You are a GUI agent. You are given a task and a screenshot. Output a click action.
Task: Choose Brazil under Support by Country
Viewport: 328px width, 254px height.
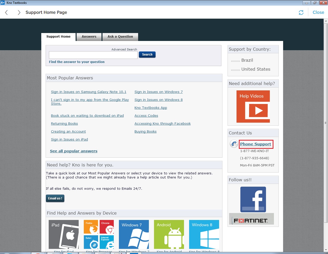pyautogui.click(x=247, y=60)
